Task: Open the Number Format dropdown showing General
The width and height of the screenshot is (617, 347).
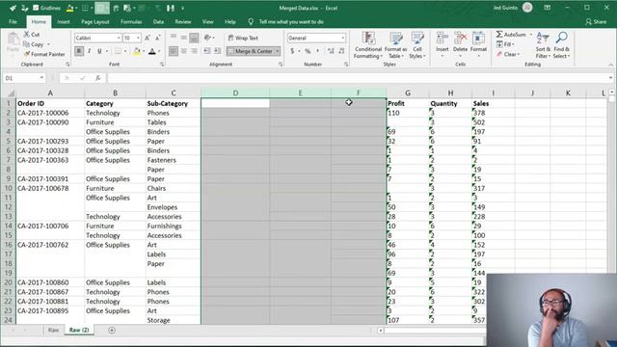Action: point(343,38)
